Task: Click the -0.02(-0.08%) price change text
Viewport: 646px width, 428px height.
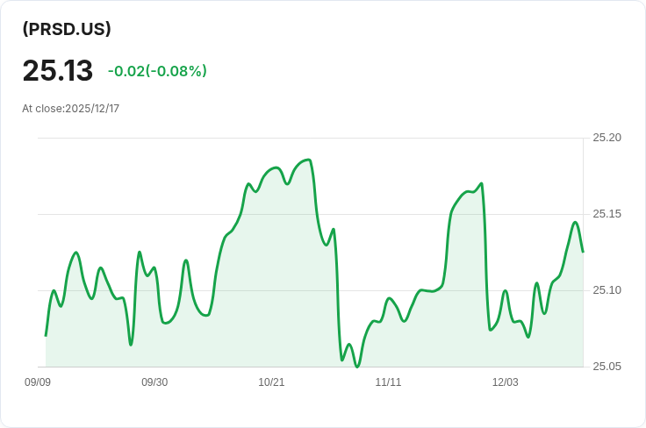Action: pyautogui.click(x=157, y=71)
